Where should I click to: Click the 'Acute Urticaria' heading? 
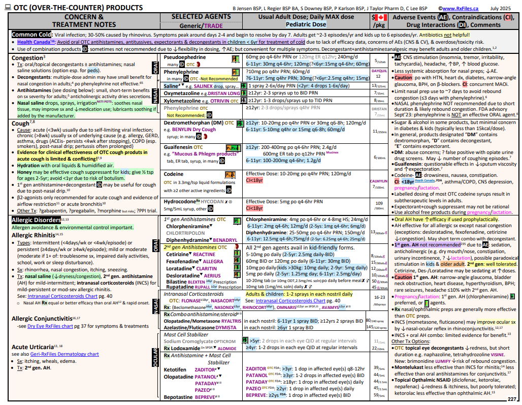[32, 347]
